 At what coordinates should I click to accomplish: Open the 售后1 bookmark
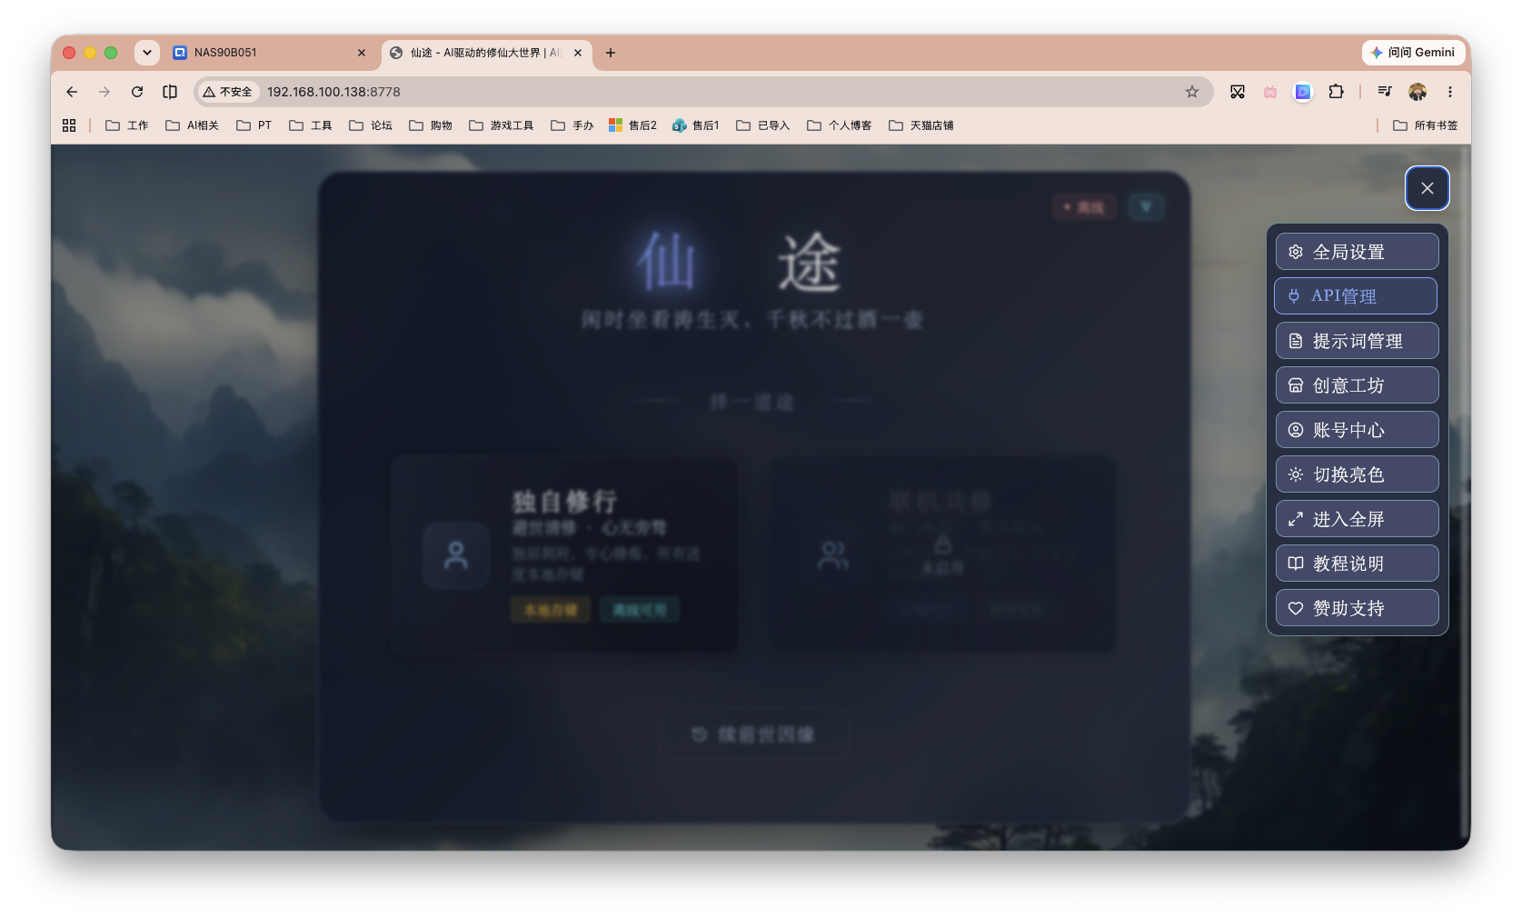pos(695,125)
